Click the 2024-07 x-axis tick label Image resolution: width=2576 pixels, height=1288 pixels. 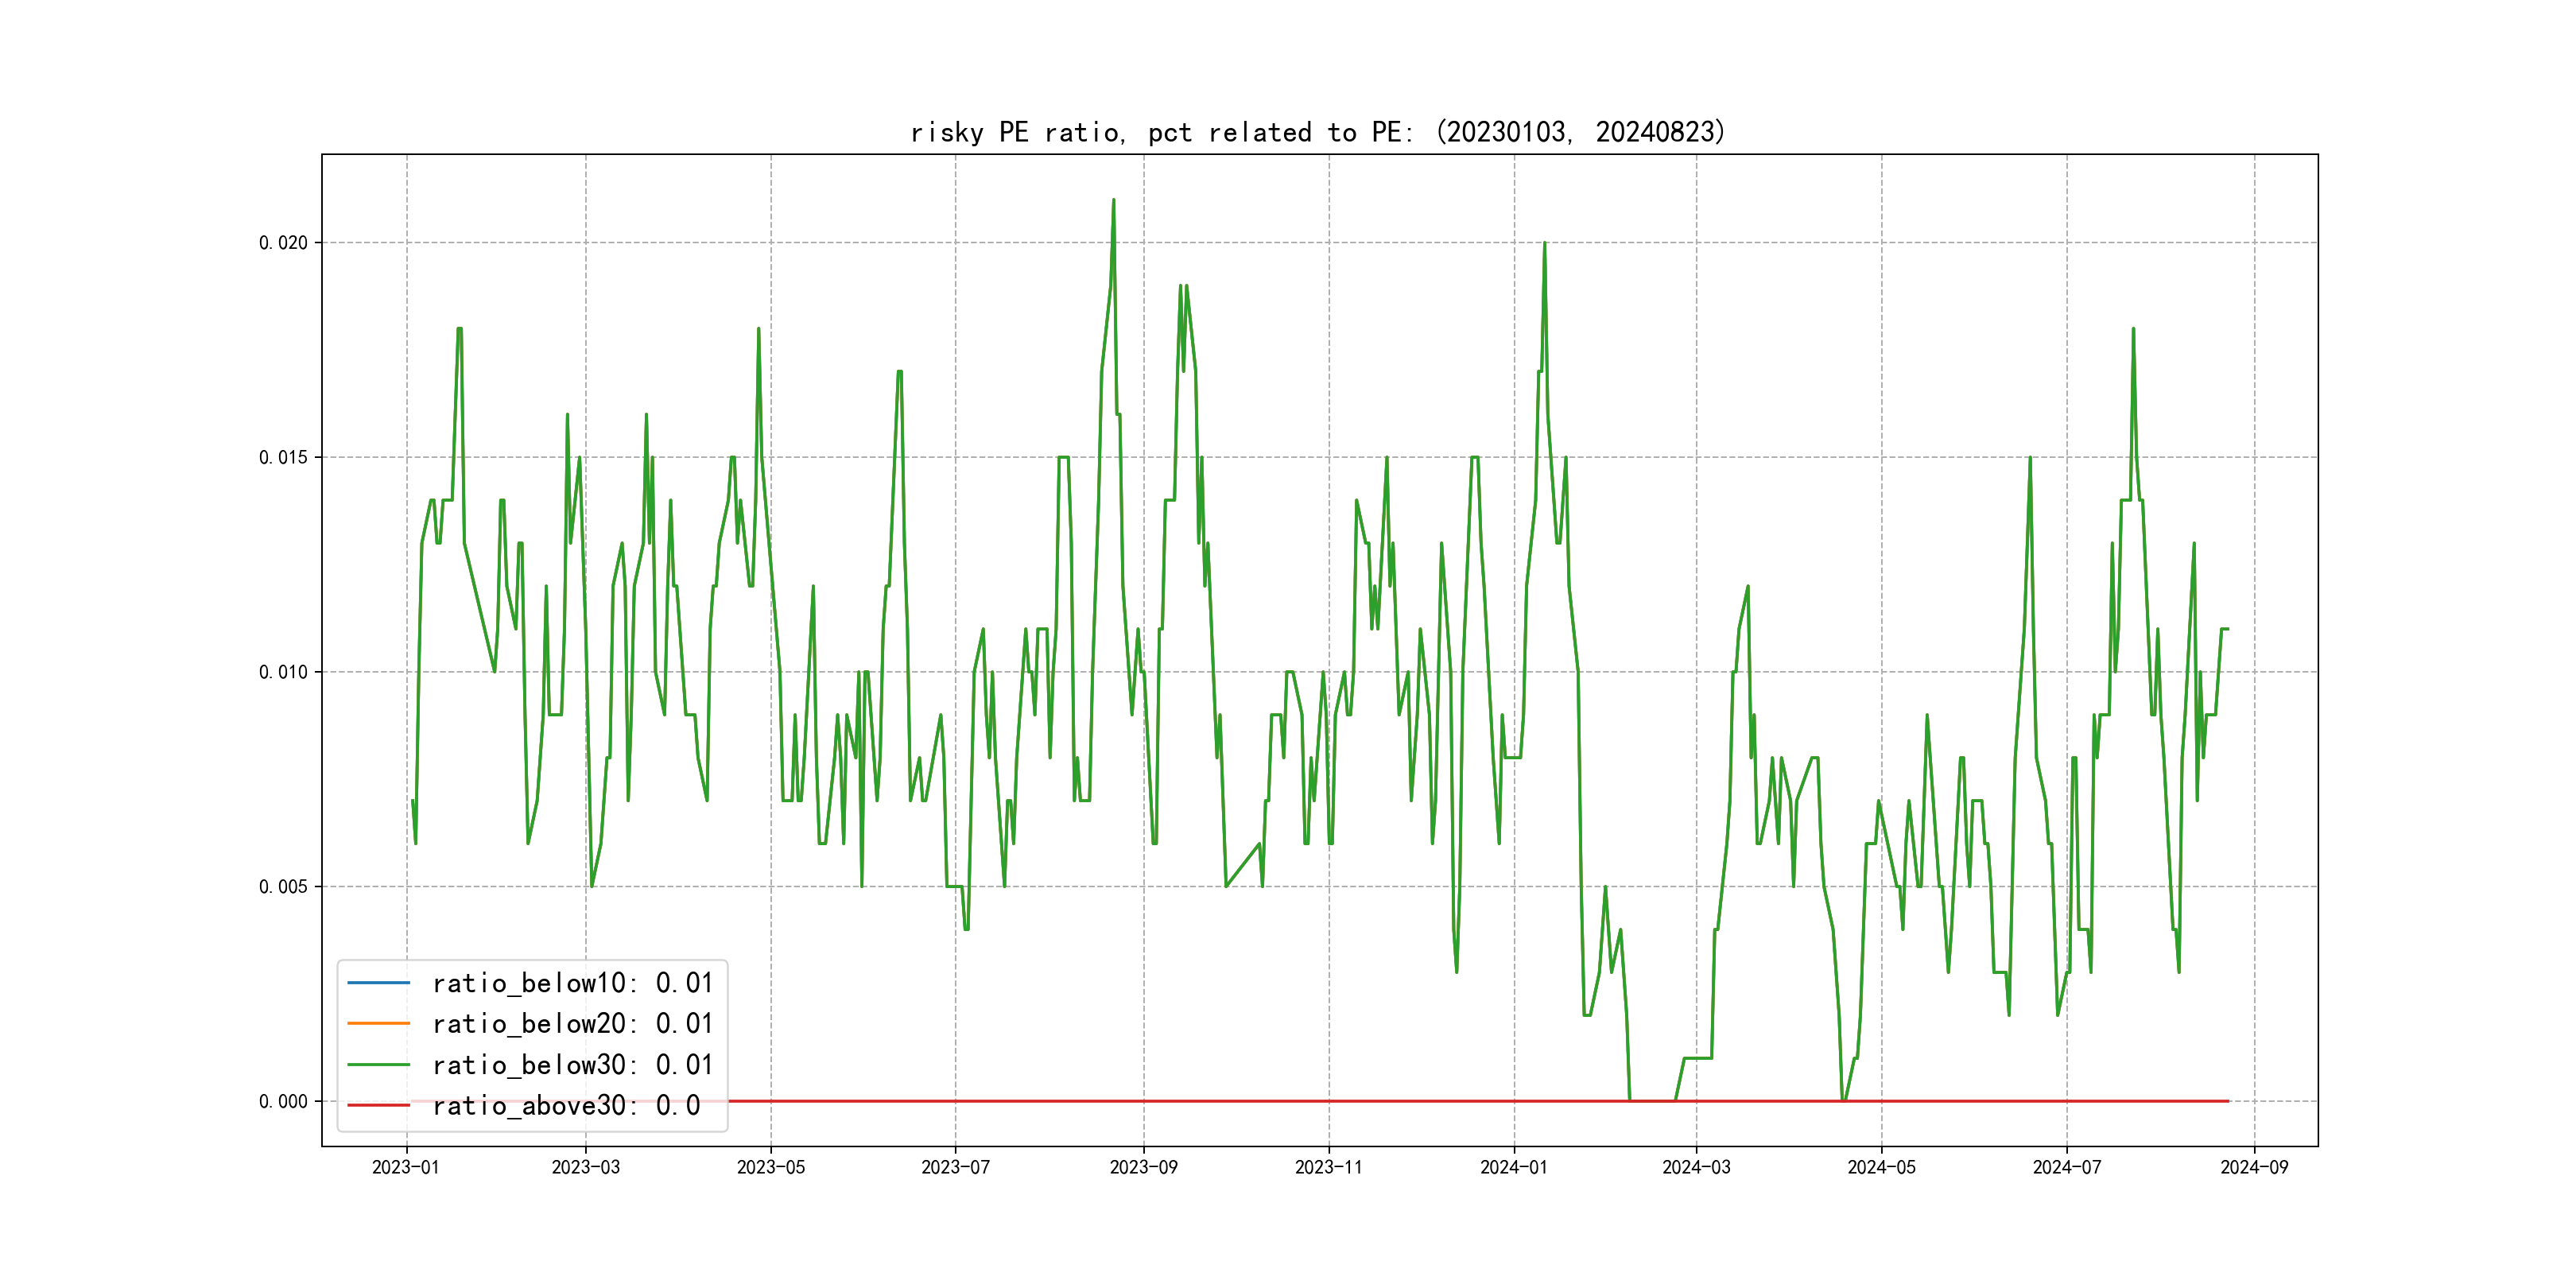(x=2066, y=1167)
